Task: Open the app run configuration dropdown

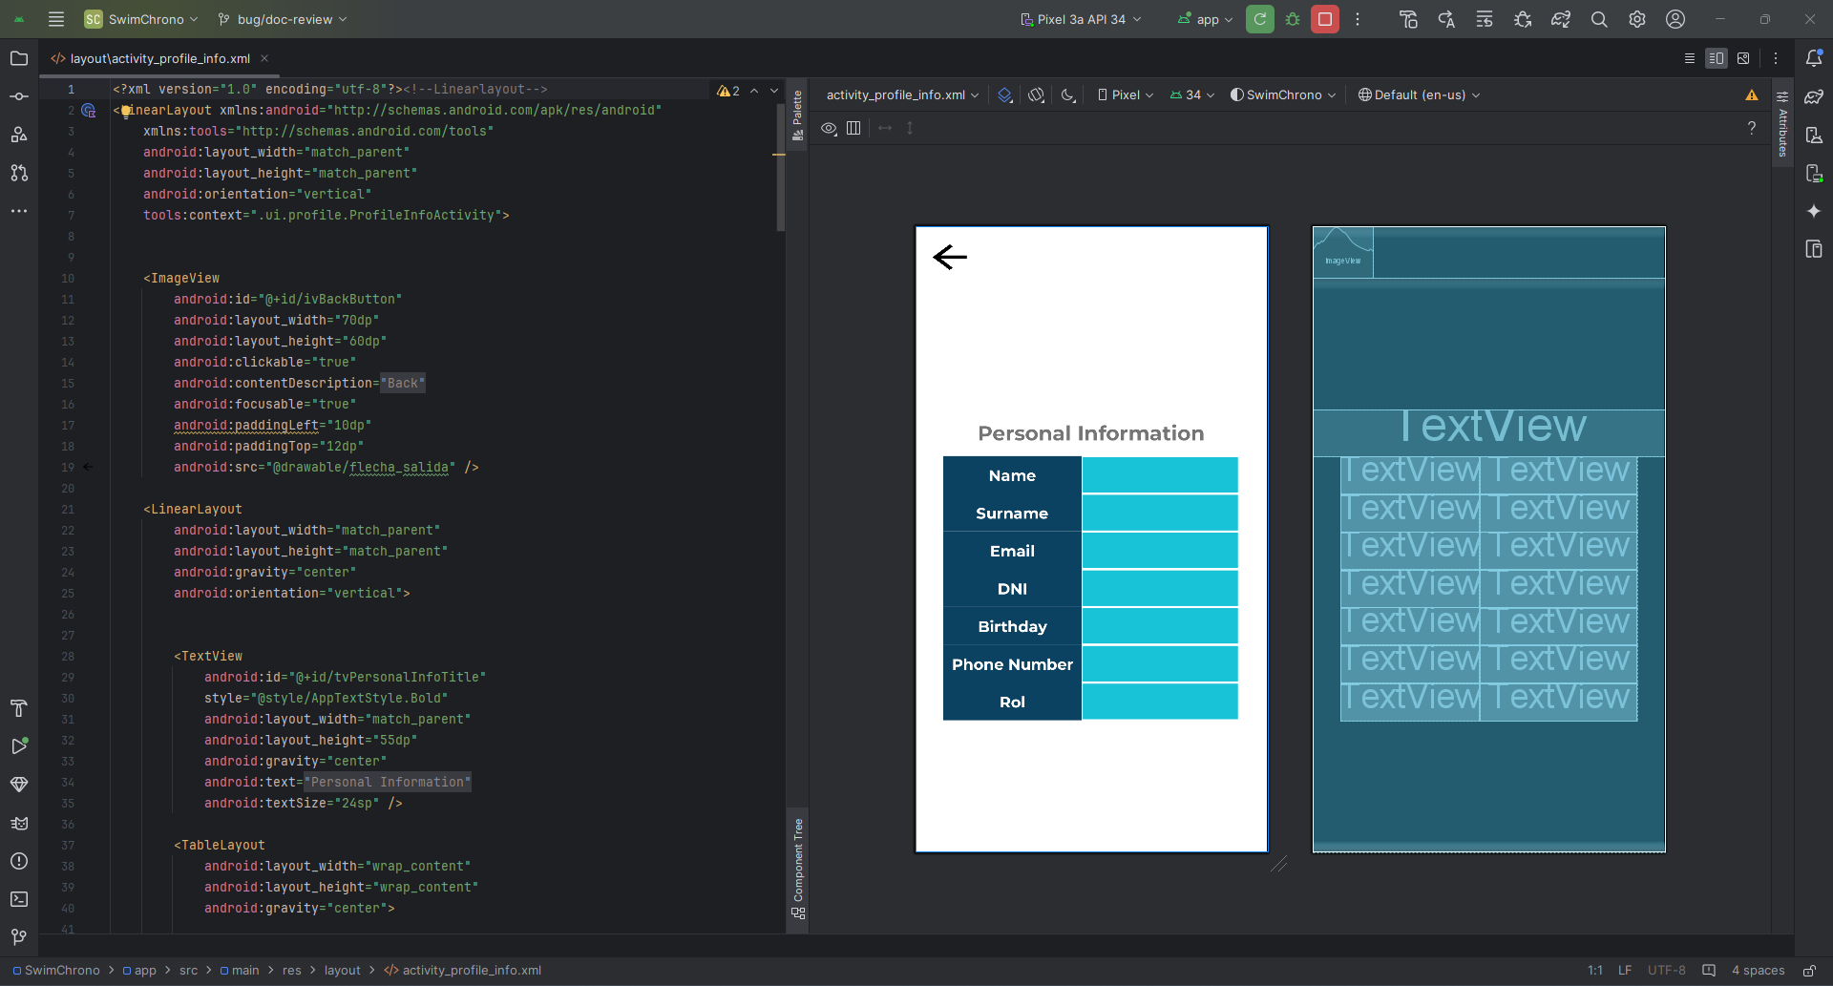Action: [1206, 19]
